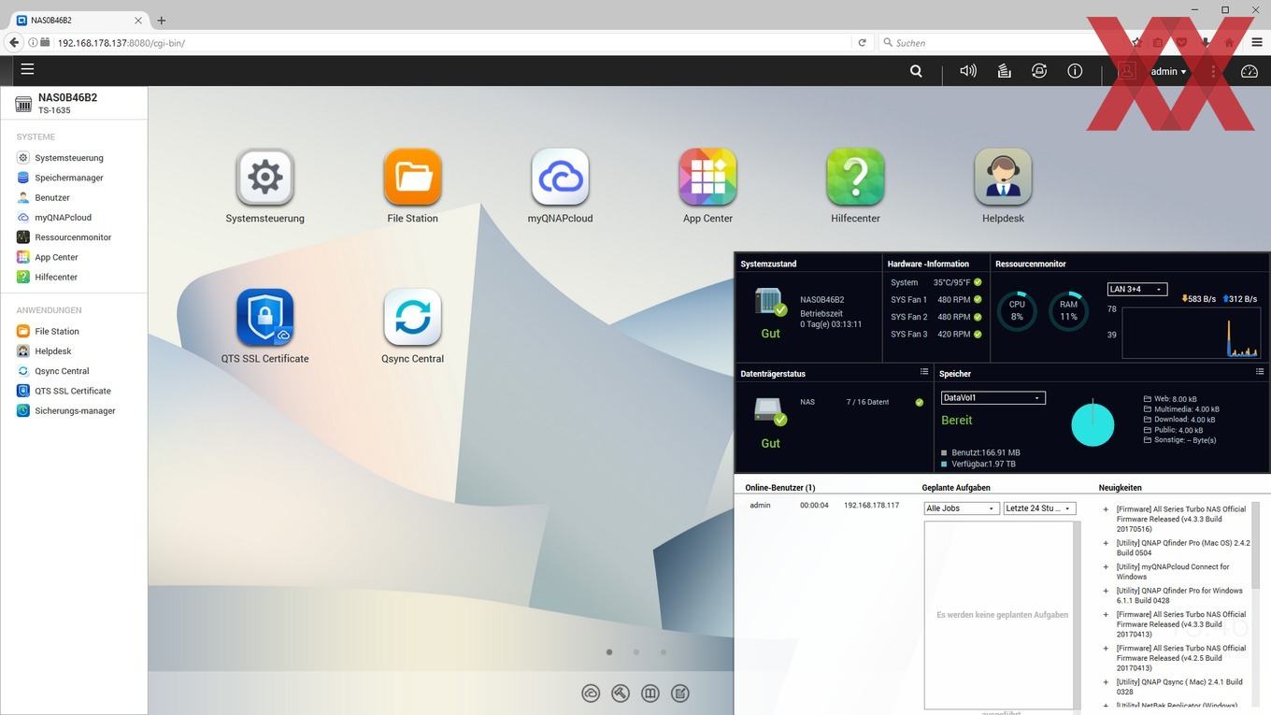Viewport: 1271px width, 715px height.
Task: Open event notifications info icon
Action: (1075, 71)
